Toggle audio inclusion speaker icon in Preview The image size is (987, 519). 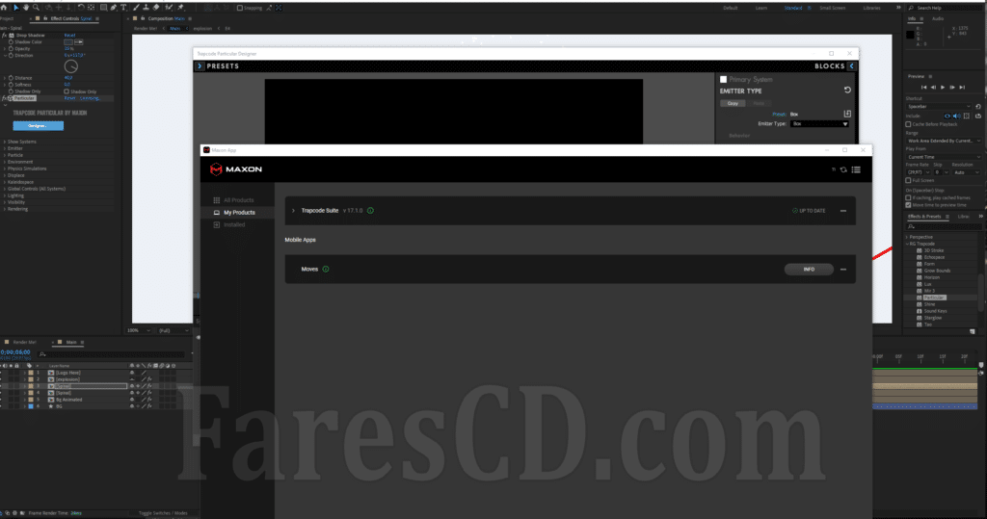pyautogui.click(x=957, y=117)
